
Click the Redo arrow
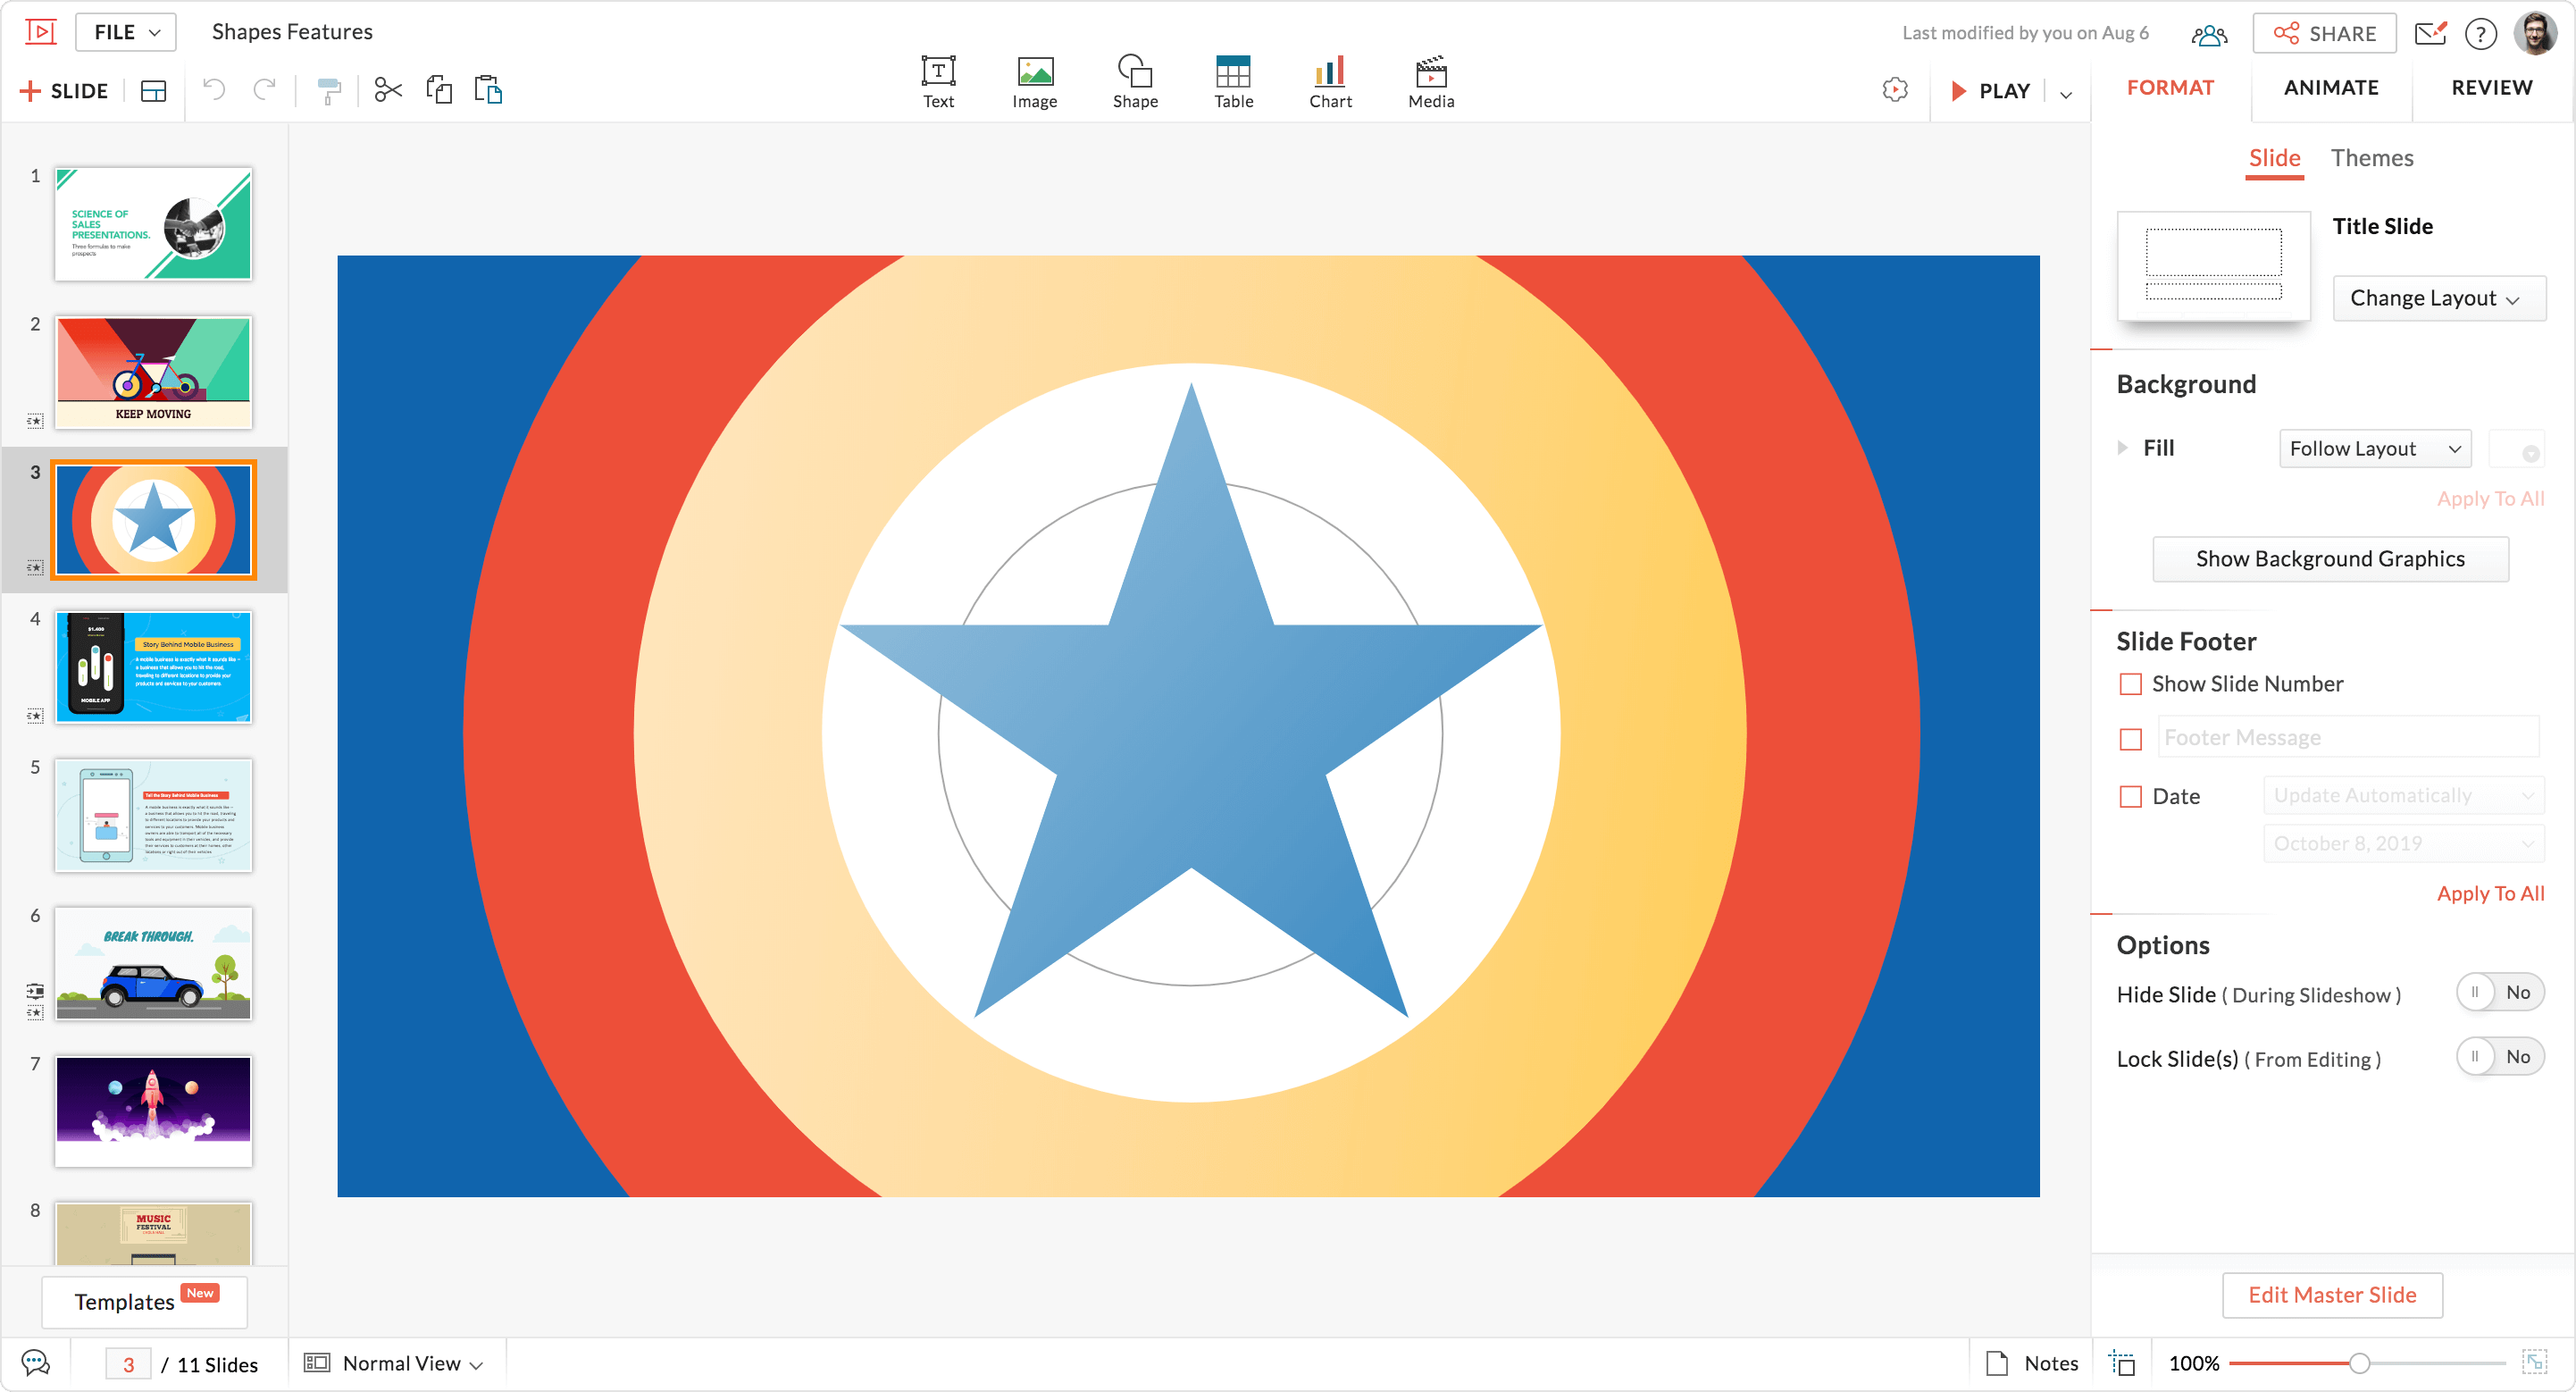tap(264, 90)
